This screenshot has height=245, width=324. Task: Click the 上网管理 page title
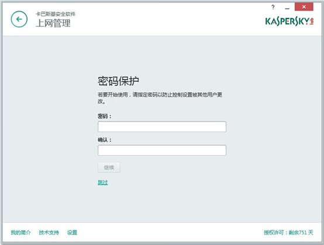[53, 23]
